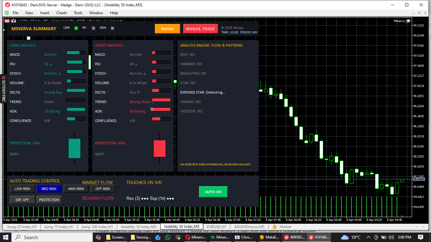Viewport: 431px width, 242px height.
Task: Click the battery icon in system tray
Action: coord(383,237)
